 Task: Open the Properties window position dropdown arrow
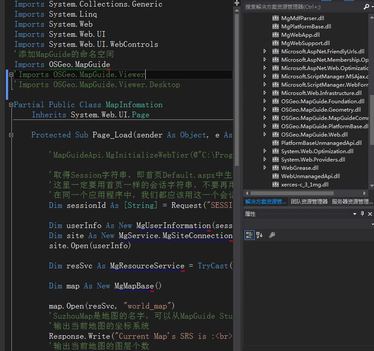[x=355, y=214]
